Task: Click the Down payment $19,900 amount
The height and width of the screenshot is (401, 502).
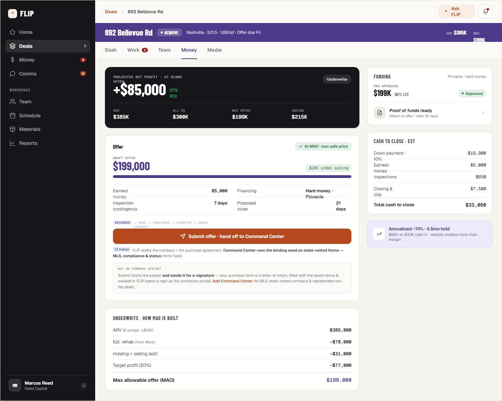Action: click(x=477, y=153)
